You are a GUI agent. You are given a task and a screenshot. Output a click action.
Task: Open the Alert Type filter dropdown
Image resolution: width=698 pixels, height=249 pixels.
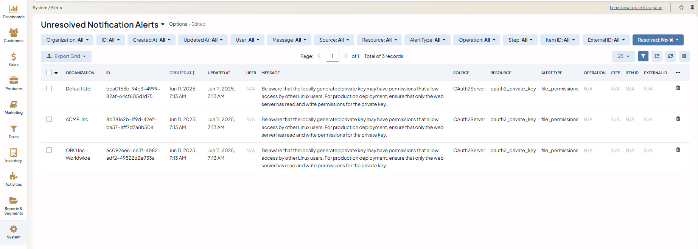click(427, 40)
